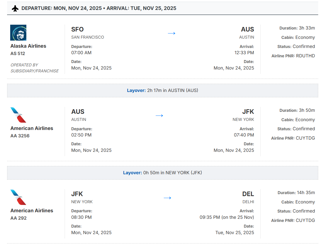Click the airplane icon in departure header
The width and height of the screenshot is (325, 252).
(x=15, y=9)
